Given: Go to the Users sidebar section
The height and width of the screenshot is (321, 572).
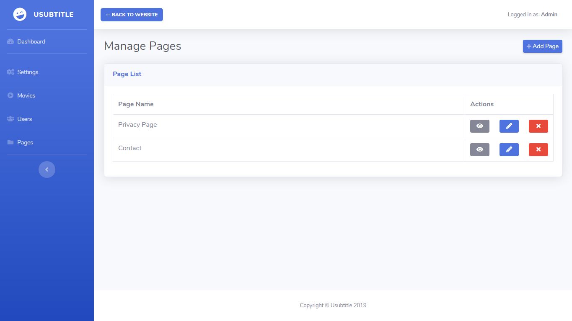Looking at the screenshot, I should [24, 119].
